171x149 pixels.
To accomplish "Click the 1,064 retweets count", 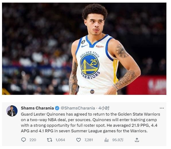I will coord(60,140).
